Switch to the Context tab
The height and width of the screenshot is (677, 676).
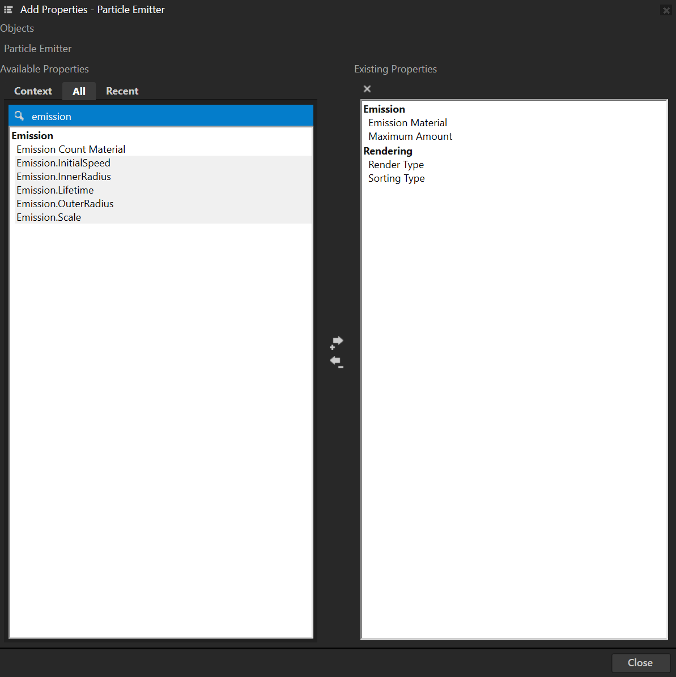coord(33,91)
